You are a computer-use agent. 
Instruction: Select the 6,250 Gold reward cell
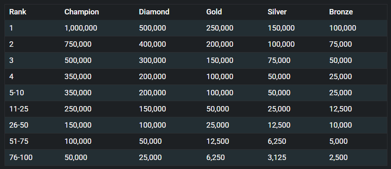click(215, 157)
